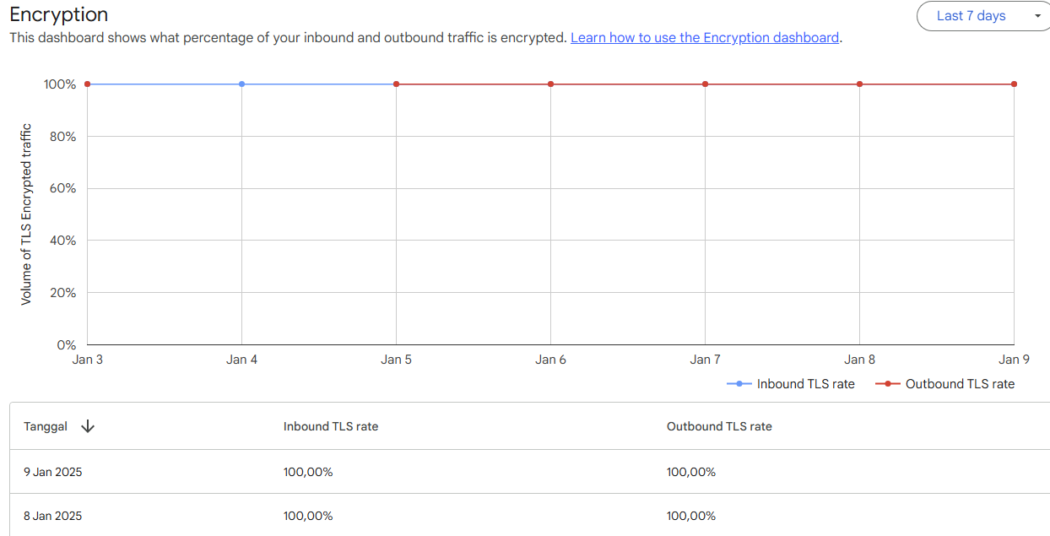
Task: Click the dropdown arrow beside Last 7 days
Action: tap(1037, 16)
